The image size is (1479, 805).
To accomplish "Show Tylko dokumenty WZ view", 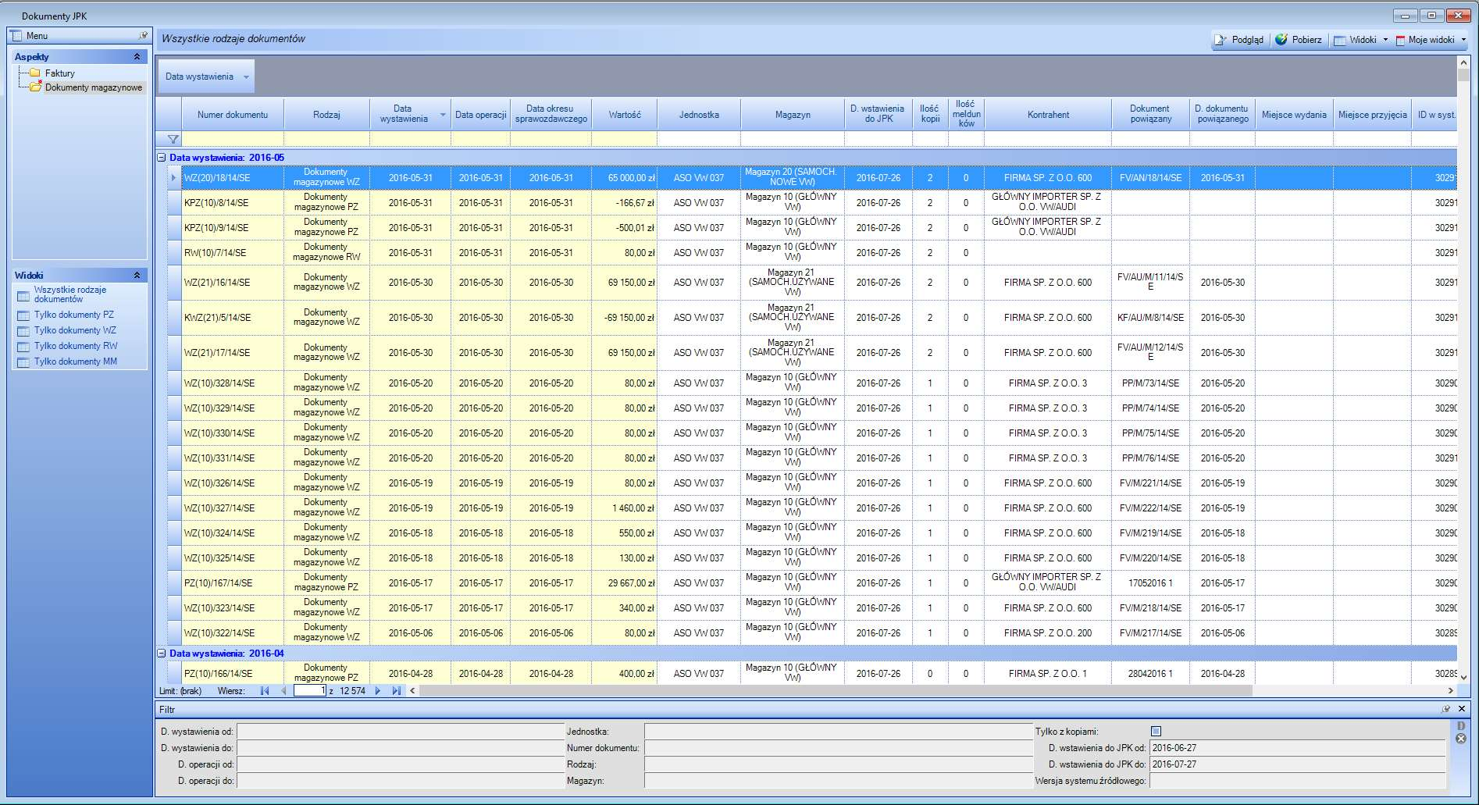I will point(75,330).
